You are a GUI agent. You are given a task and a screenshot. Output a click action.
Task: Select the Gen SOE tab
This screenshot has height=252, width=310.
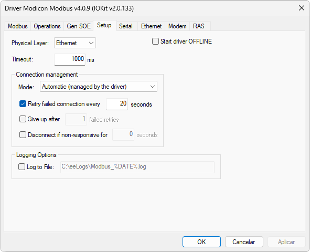(79, 26)
